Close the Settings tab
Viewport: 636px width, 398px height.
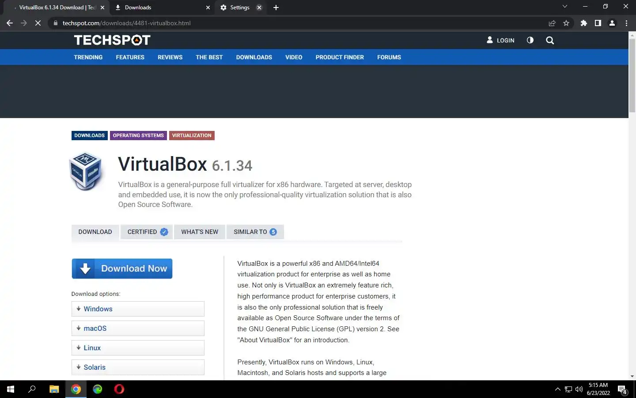259,8
